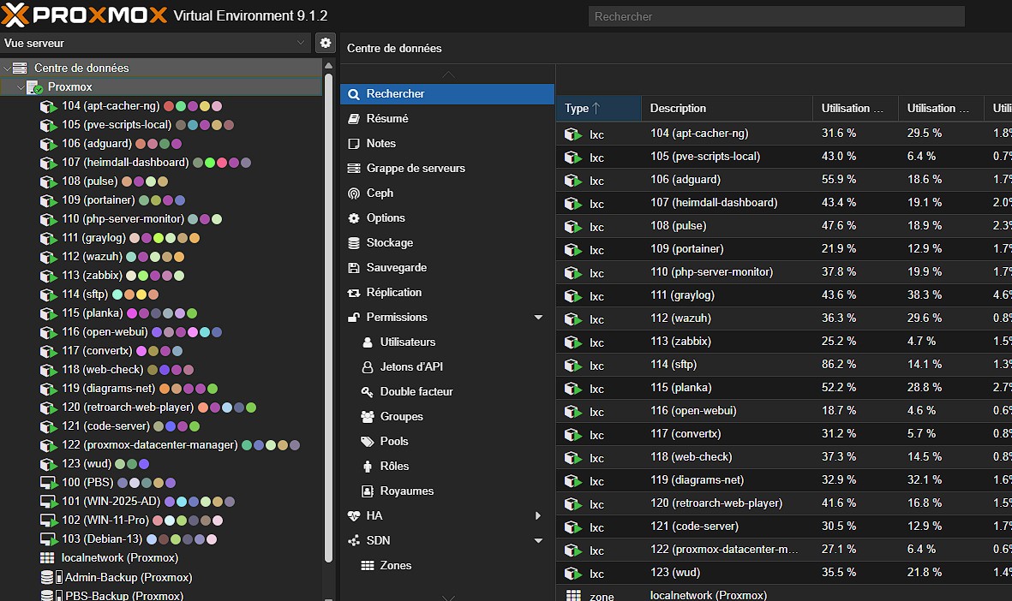Expand the HA submenu arrow
The image size is (1012, 601).
538,516
